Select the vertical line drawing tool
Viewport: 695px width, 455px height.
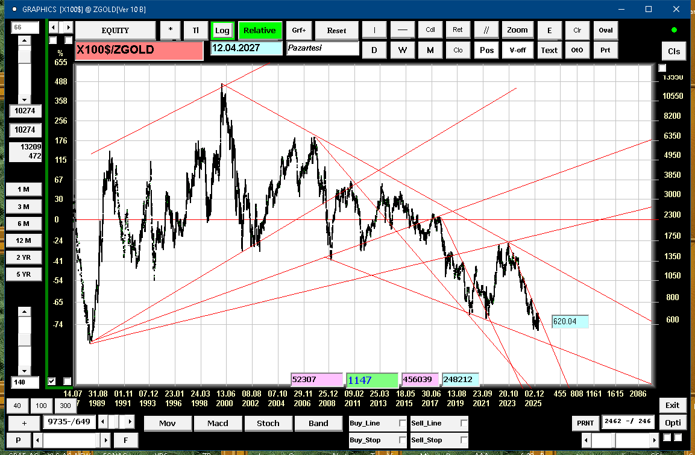[x=374, y=30]
